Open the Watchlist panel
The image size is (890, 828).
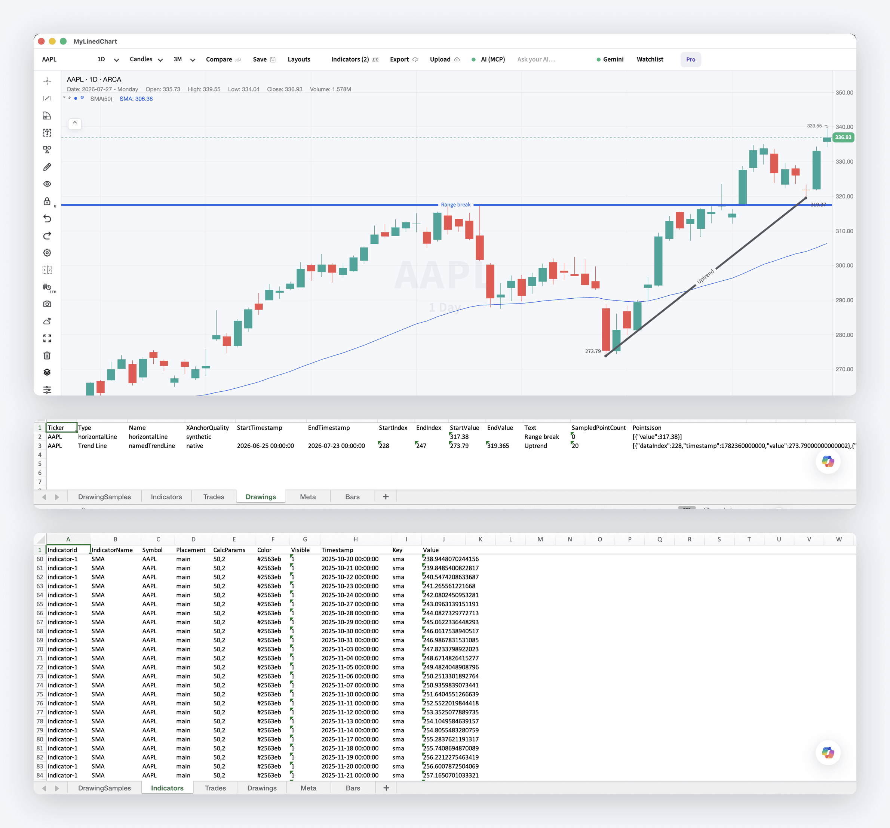point(650,59)
